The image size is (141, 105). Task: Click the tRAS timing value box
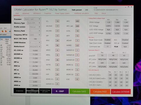(x=57, y=41)
